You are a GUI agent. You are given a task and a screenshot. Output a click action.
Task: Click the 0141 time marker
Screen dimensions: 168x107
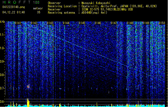coord(18,23)
